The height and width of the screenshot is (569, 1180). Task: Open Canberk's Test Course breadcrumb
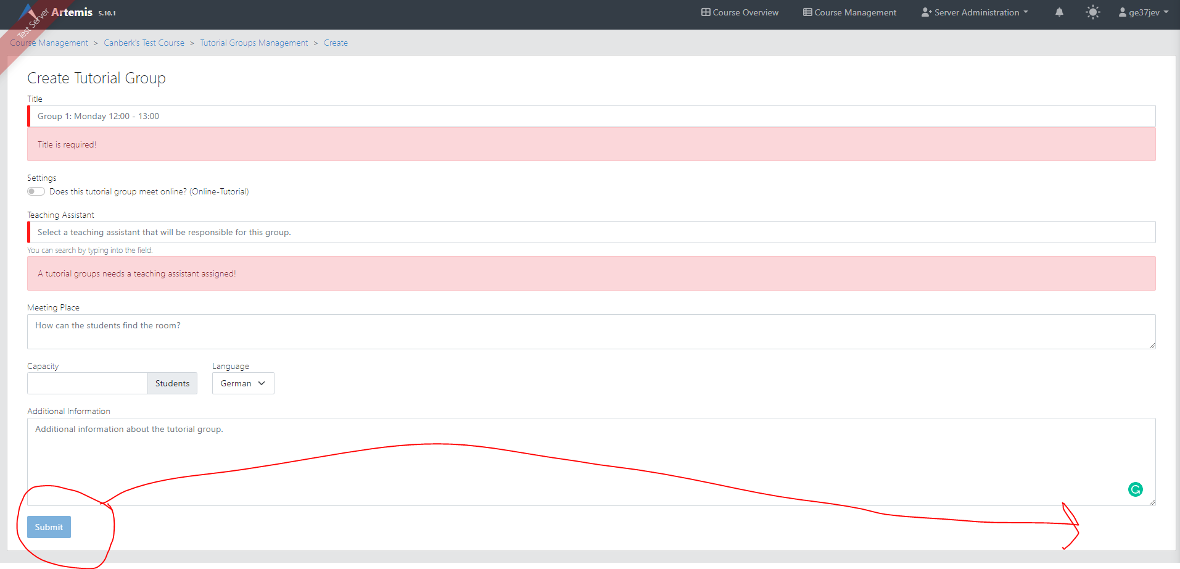144,43
